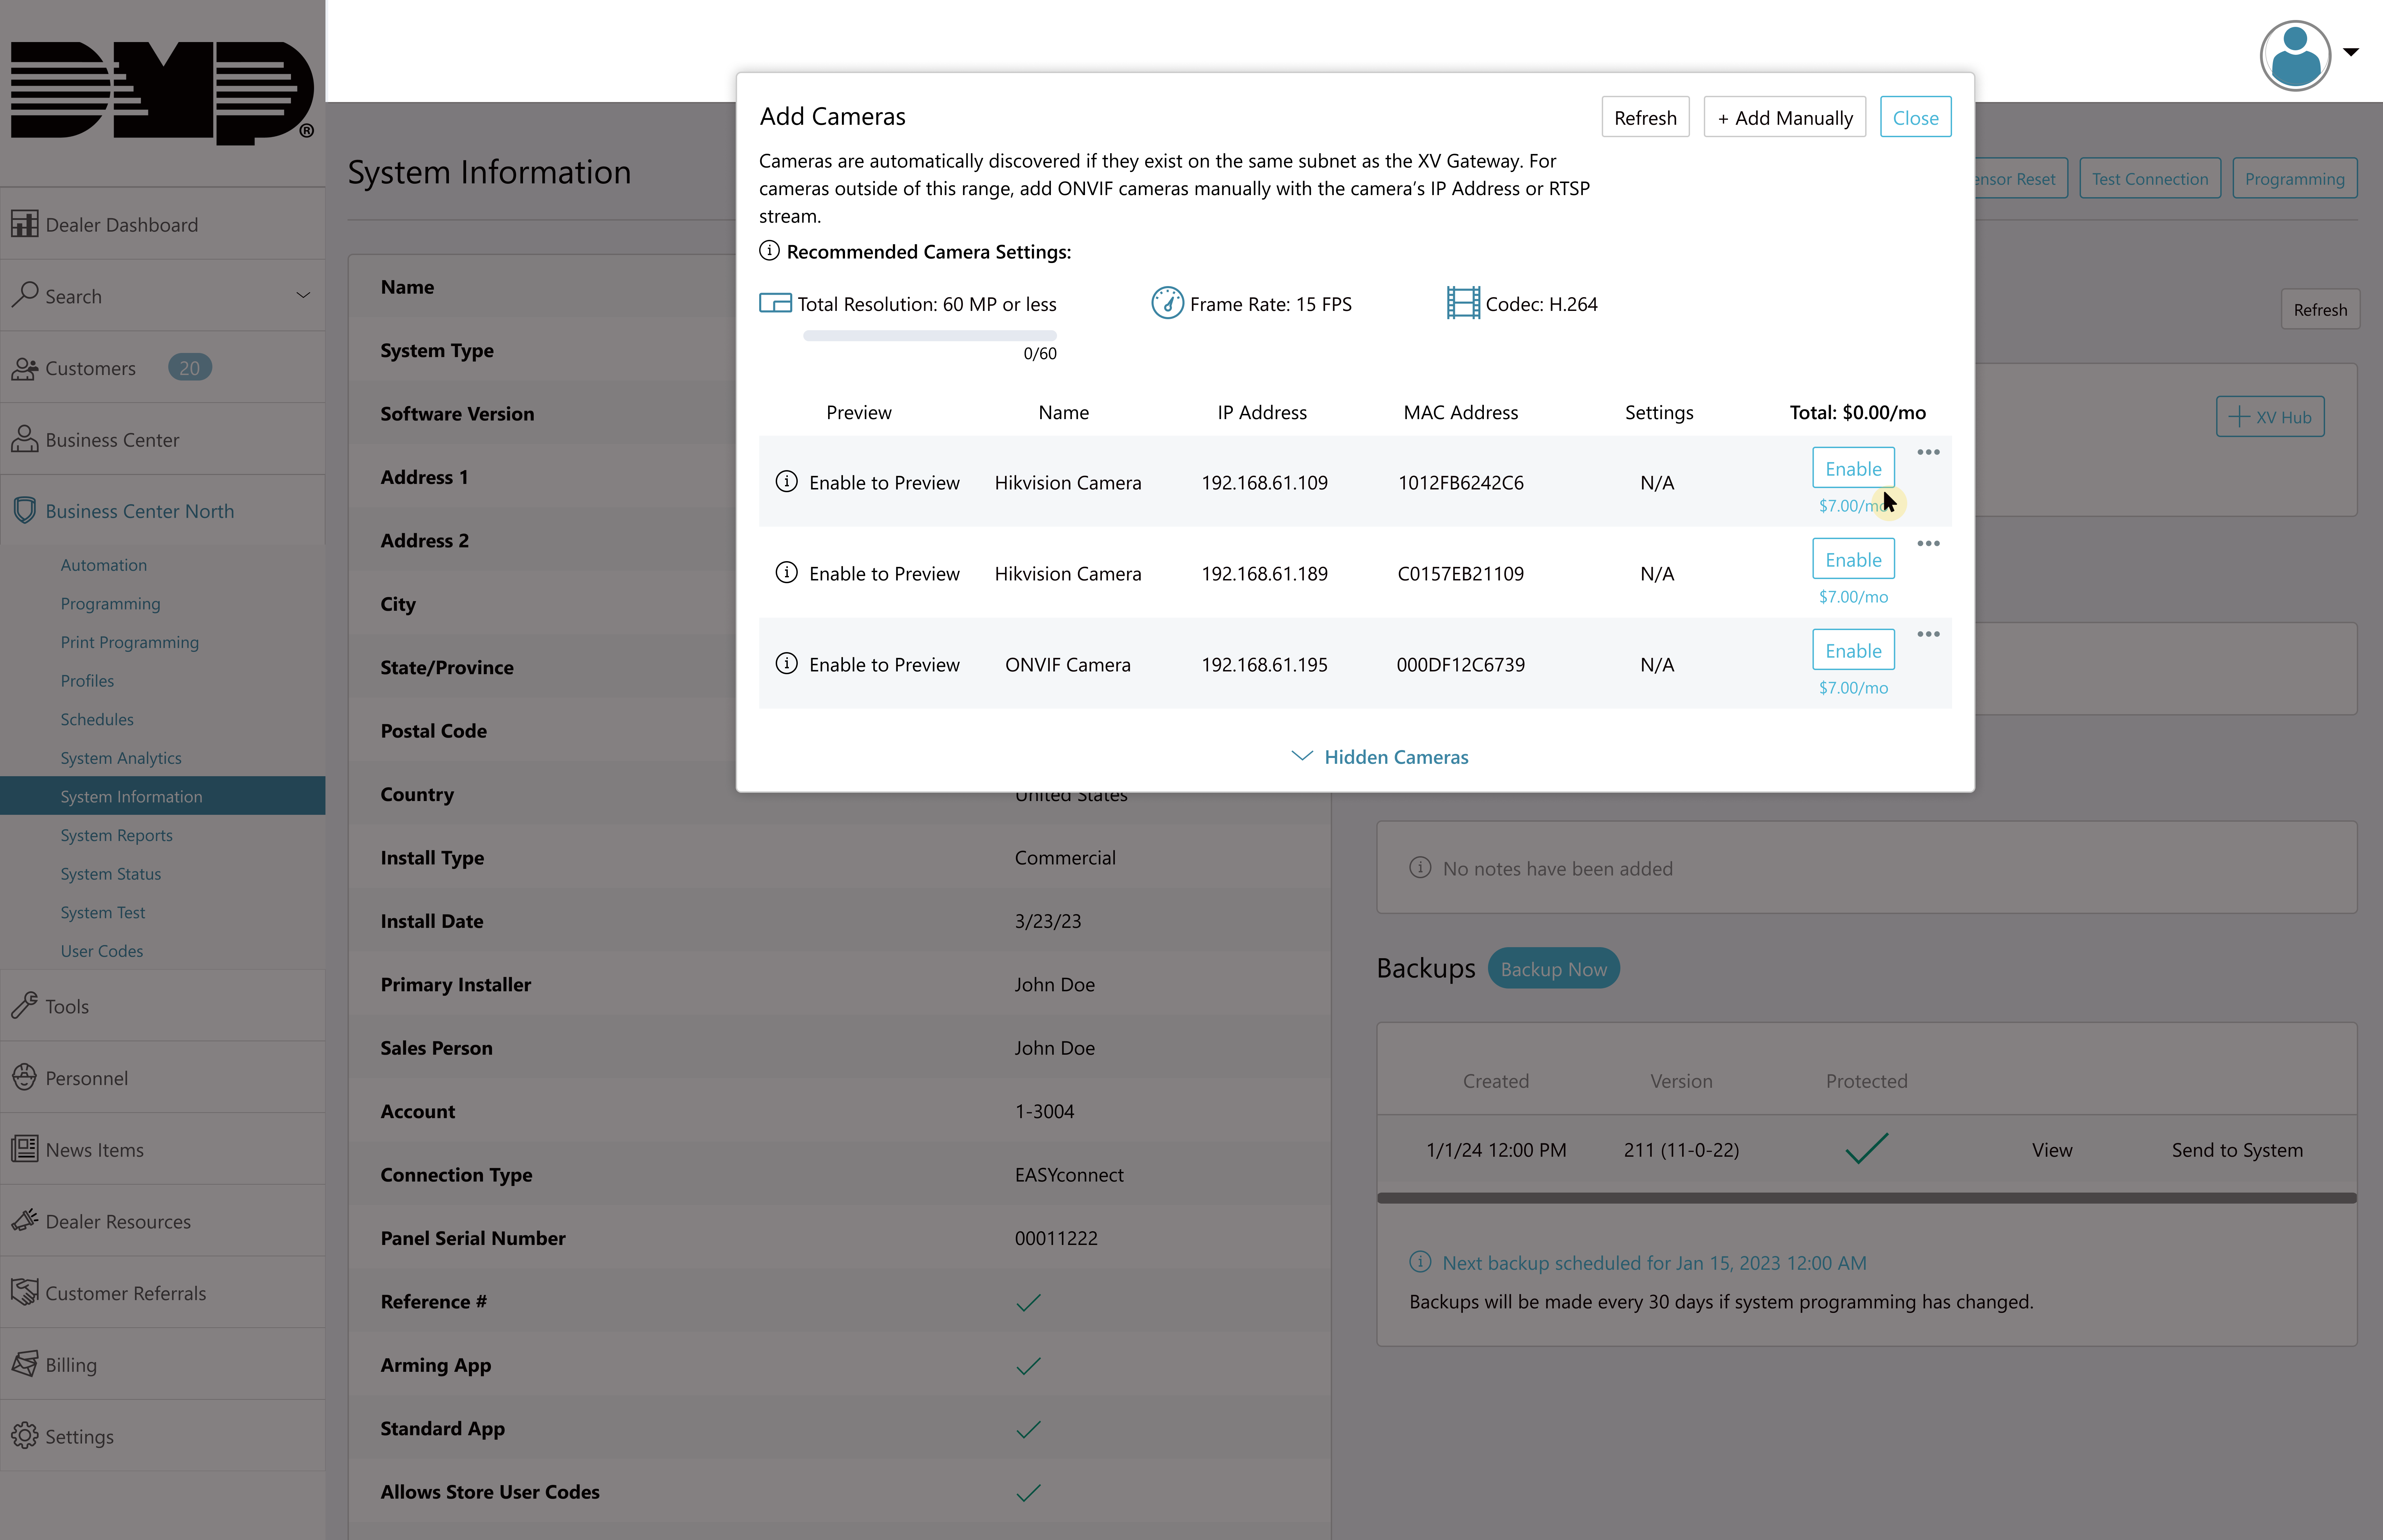Click info icon beside next backup scheduled

click(1420, 1261)
